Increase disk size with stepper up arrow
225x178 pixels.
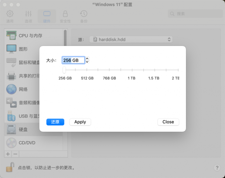click(x=87, y=58)
